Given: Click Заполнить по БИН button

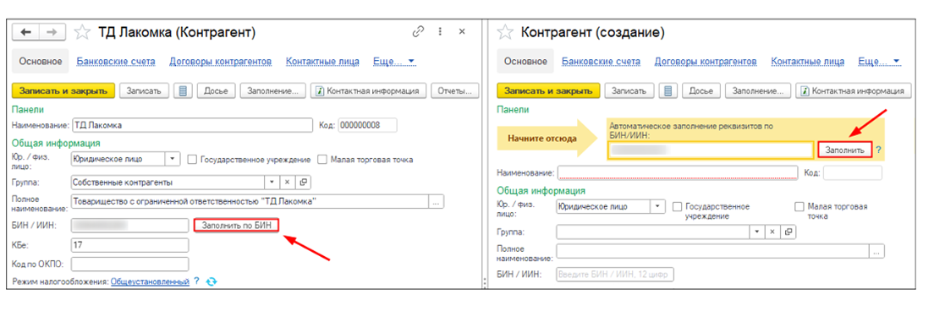Looking at the screenshot, I should click(237, 226).
